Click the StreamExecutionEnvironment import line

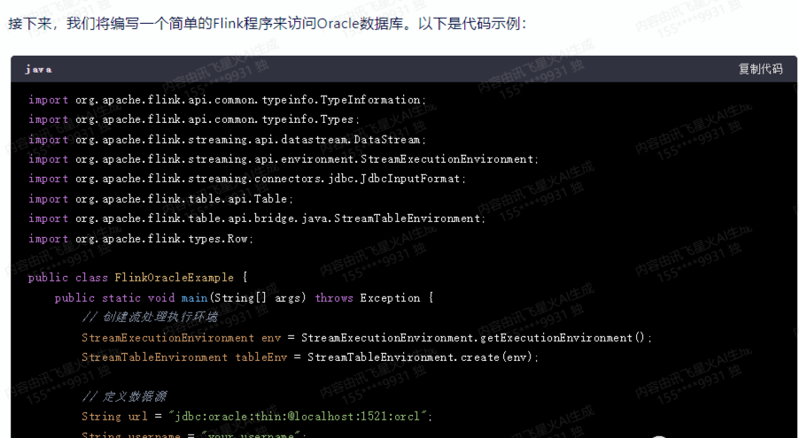(283, 159)
